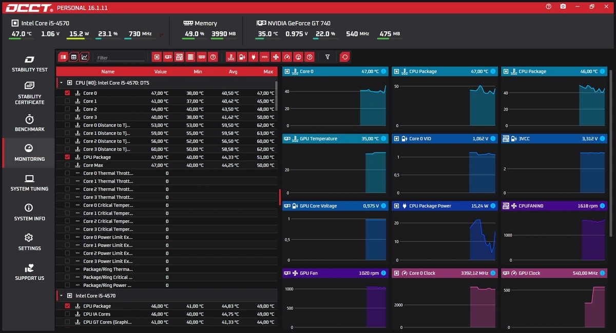616x333 pixels.
Task: Filter sensors by power plug icon
Action: tap(253, 57)
